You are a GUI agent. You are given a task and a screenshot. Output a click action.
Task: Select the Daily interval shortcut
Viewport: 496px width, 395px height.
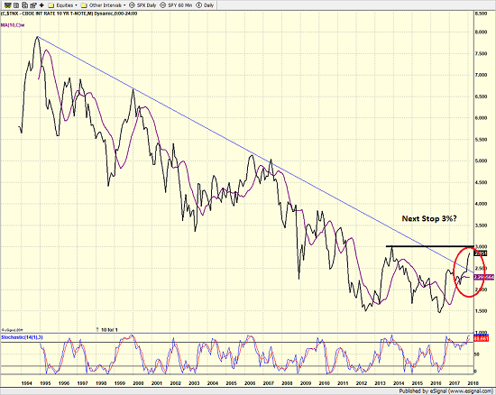click(x=205, y=5)
